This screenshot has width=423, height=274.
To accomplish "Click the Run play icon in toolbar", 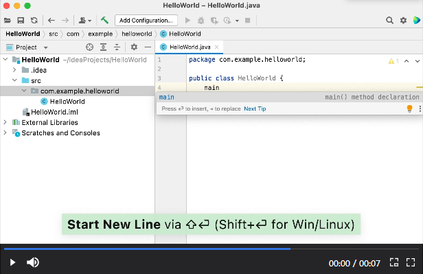I will [187, 20].
